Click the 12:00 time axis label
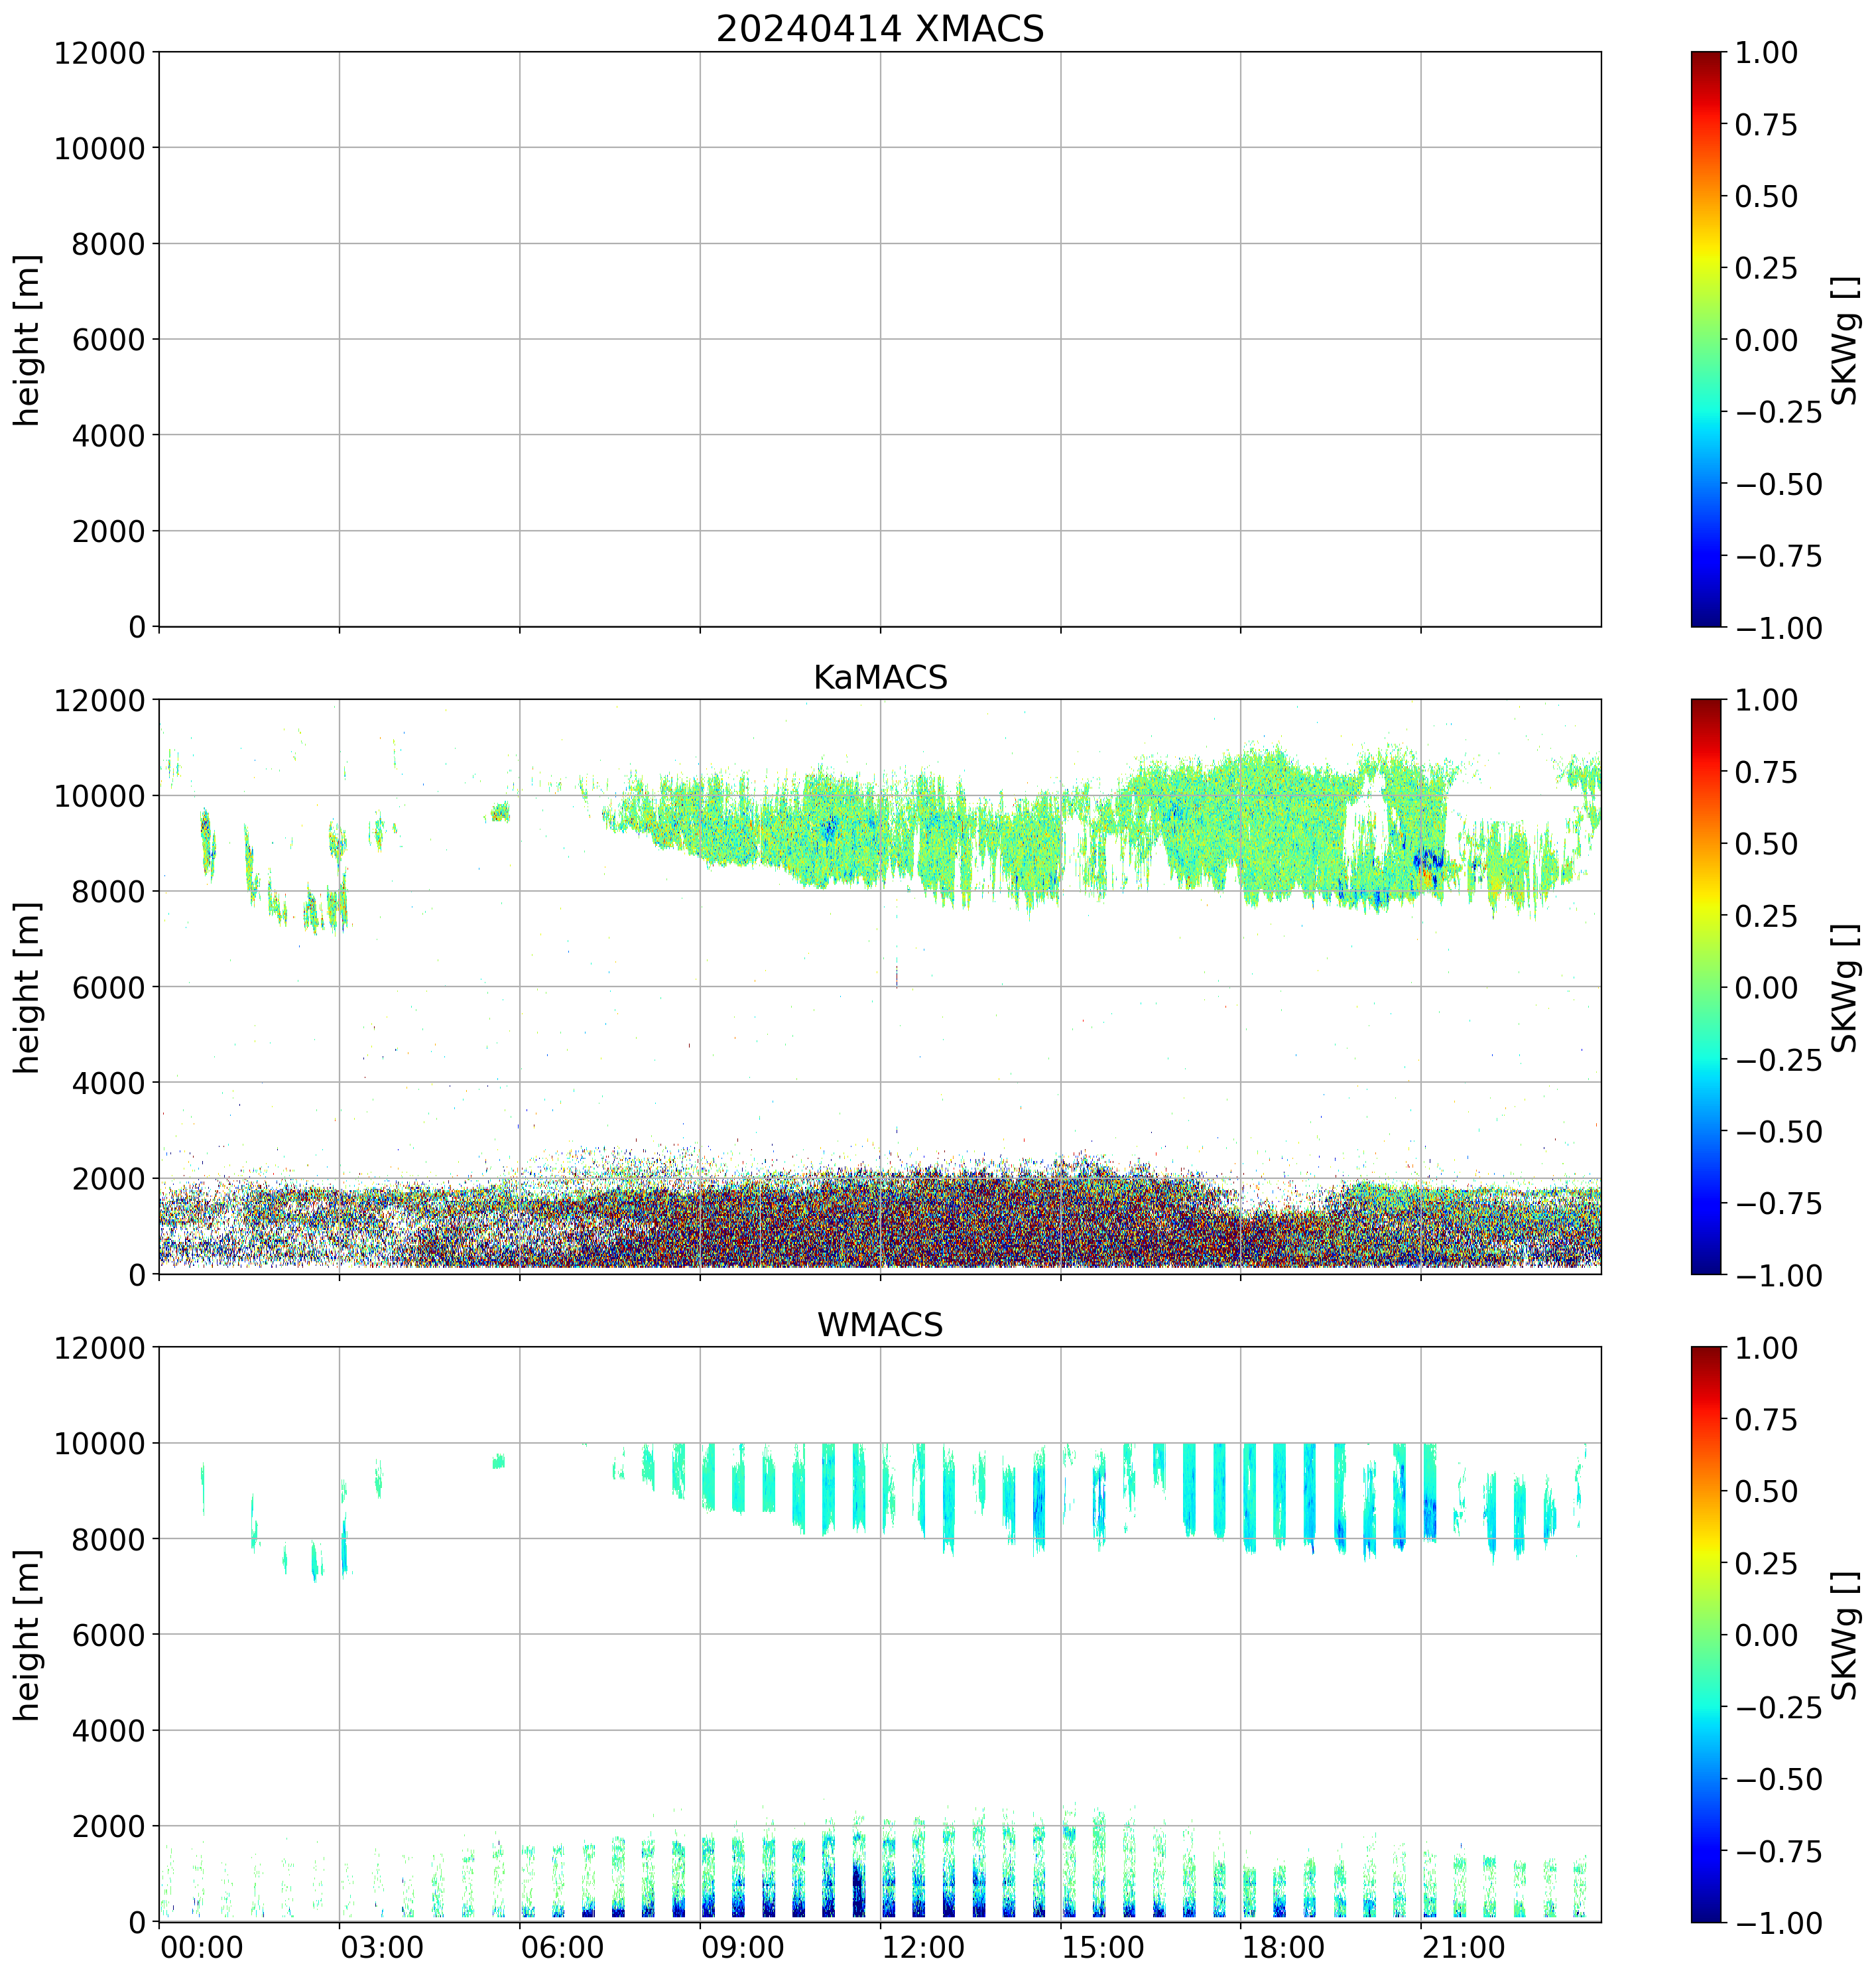Screen dimensions: 1876x1977 pyautogui.click(x=923, y=1948)
